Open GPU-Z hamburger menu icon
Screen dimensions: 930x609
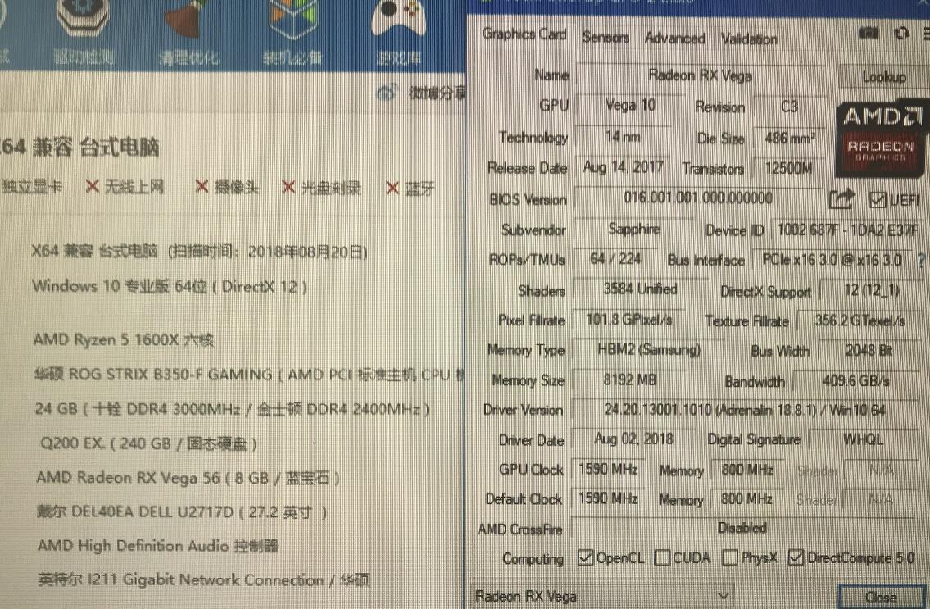click(x=926, y=34)
